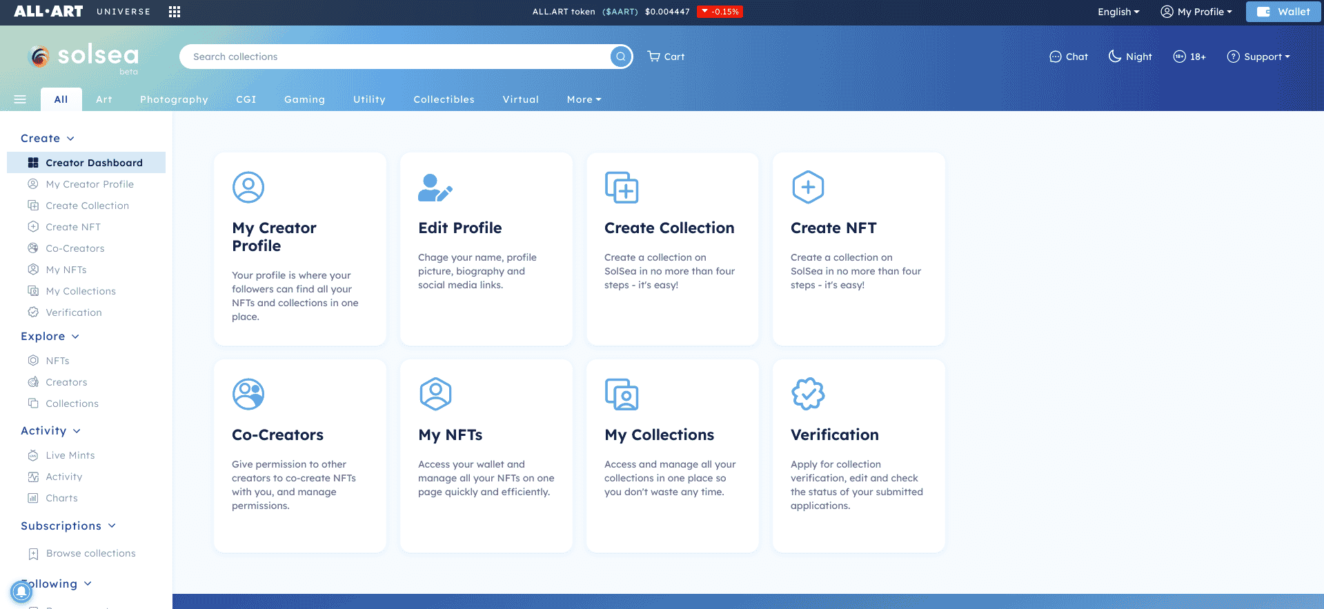Image resolution: width=1324 pixels, height=609 pixels.
Task: Collapse the Explore sidebar section
Action: point(50,337)
